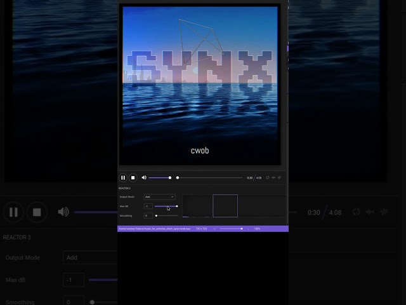
Task: Click the Smoothing value field
Action: pyautogui.click(x=148, y=215)
